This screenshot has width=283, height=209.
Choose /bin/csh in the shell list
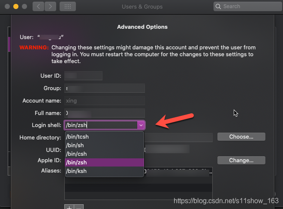click(104, 154)
